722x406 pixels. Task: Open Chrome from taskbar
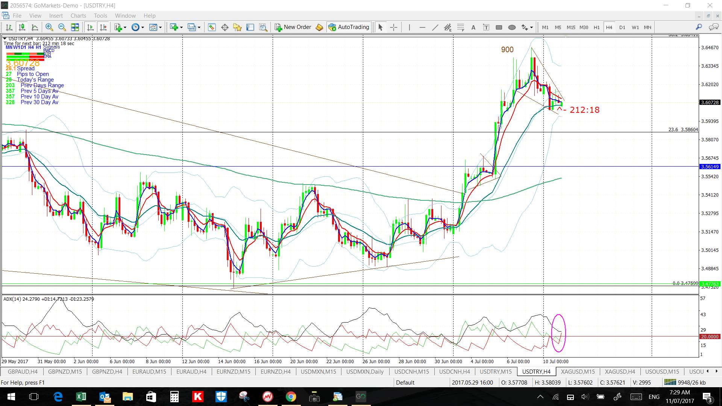click(x=291, y=397)
